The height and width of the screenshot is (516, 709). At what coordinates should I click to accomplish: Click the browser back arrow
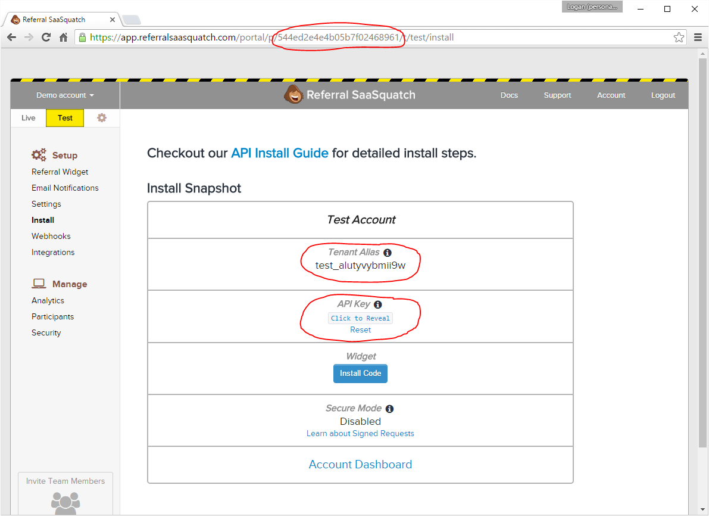click(x=12, y=38)
